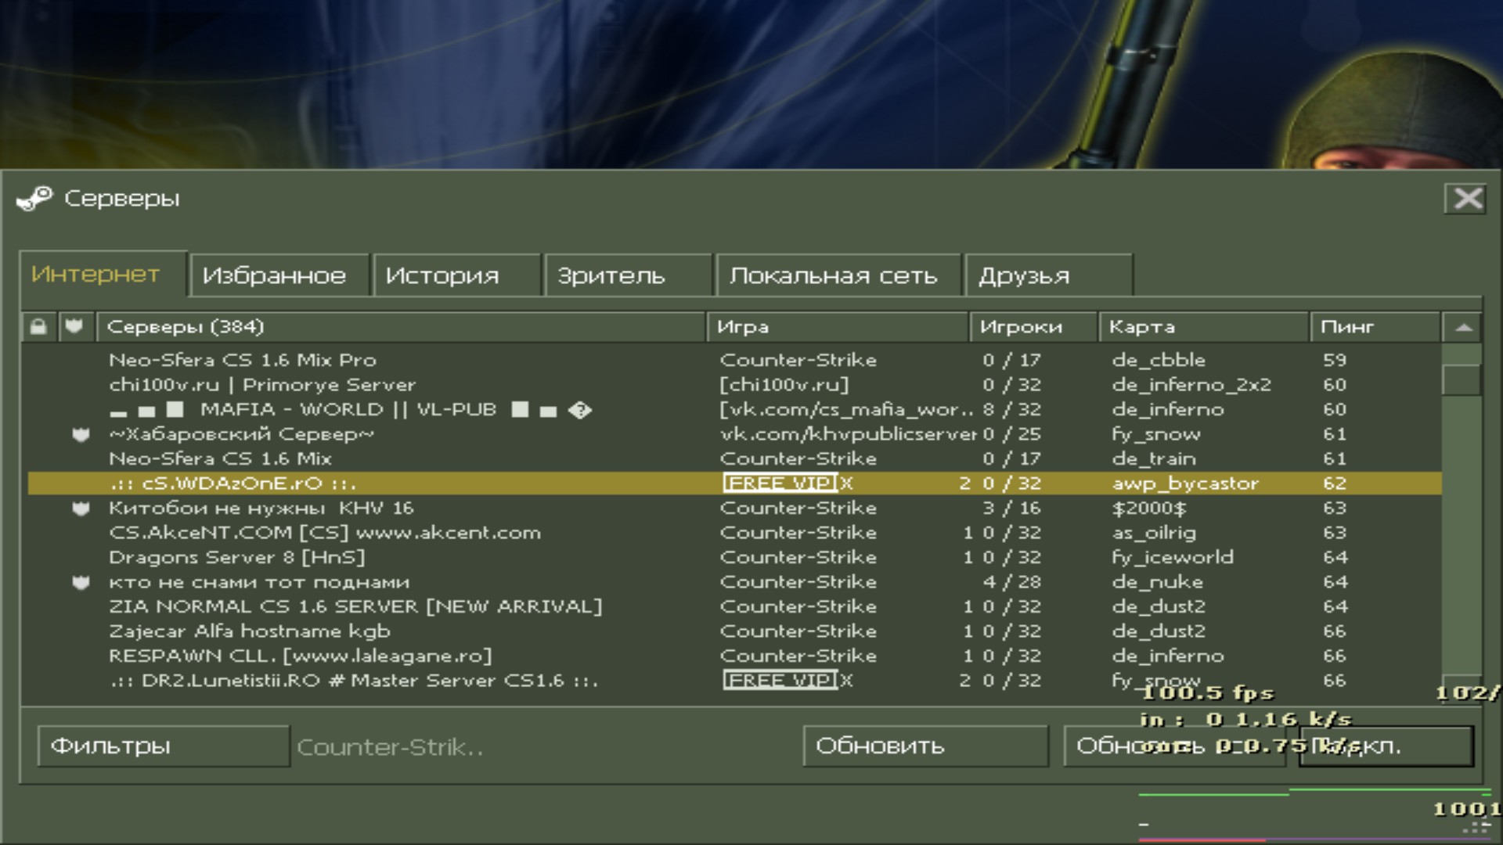This screenshot has width=1503, height=845.
Task: Click the server list scrollbar thumb
Action: 1462,380
